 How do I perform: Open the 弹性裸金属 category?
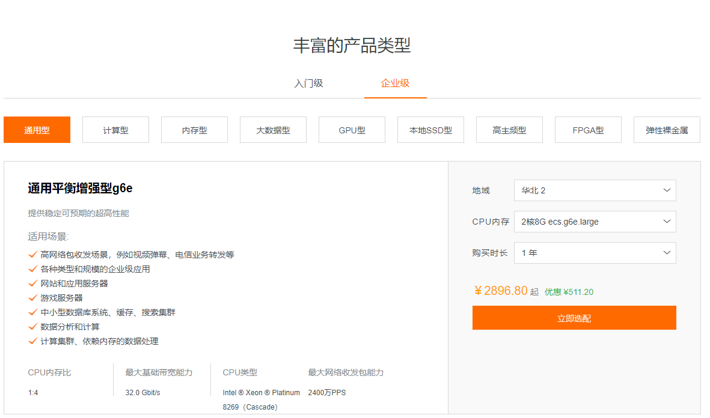(667, 130)
